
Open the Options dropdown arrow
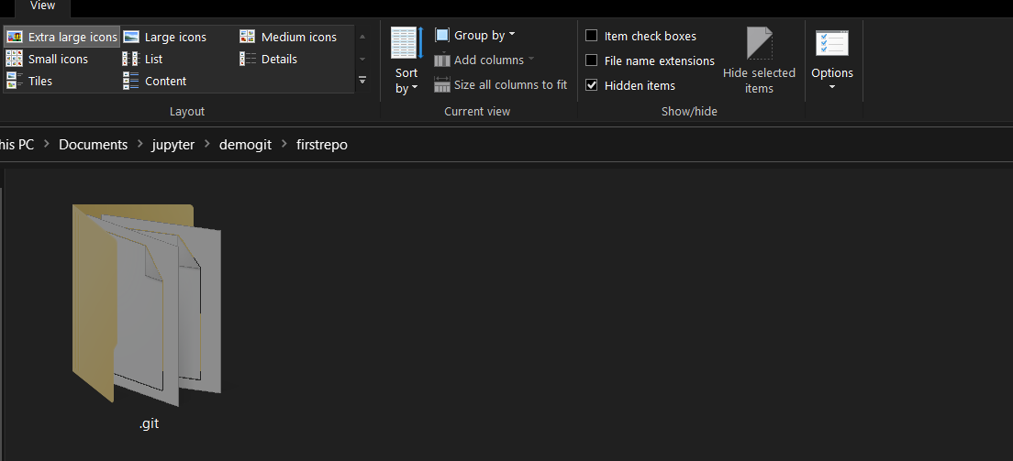pos(831,87)
